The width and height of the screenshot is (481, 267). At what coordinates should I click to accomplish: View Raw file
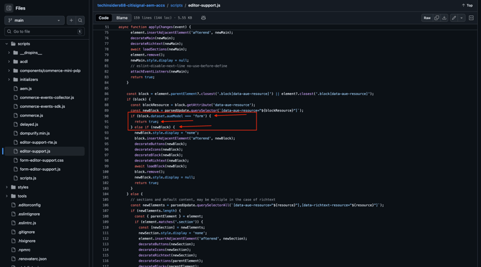pyautogui.click(x=427, y=18)
